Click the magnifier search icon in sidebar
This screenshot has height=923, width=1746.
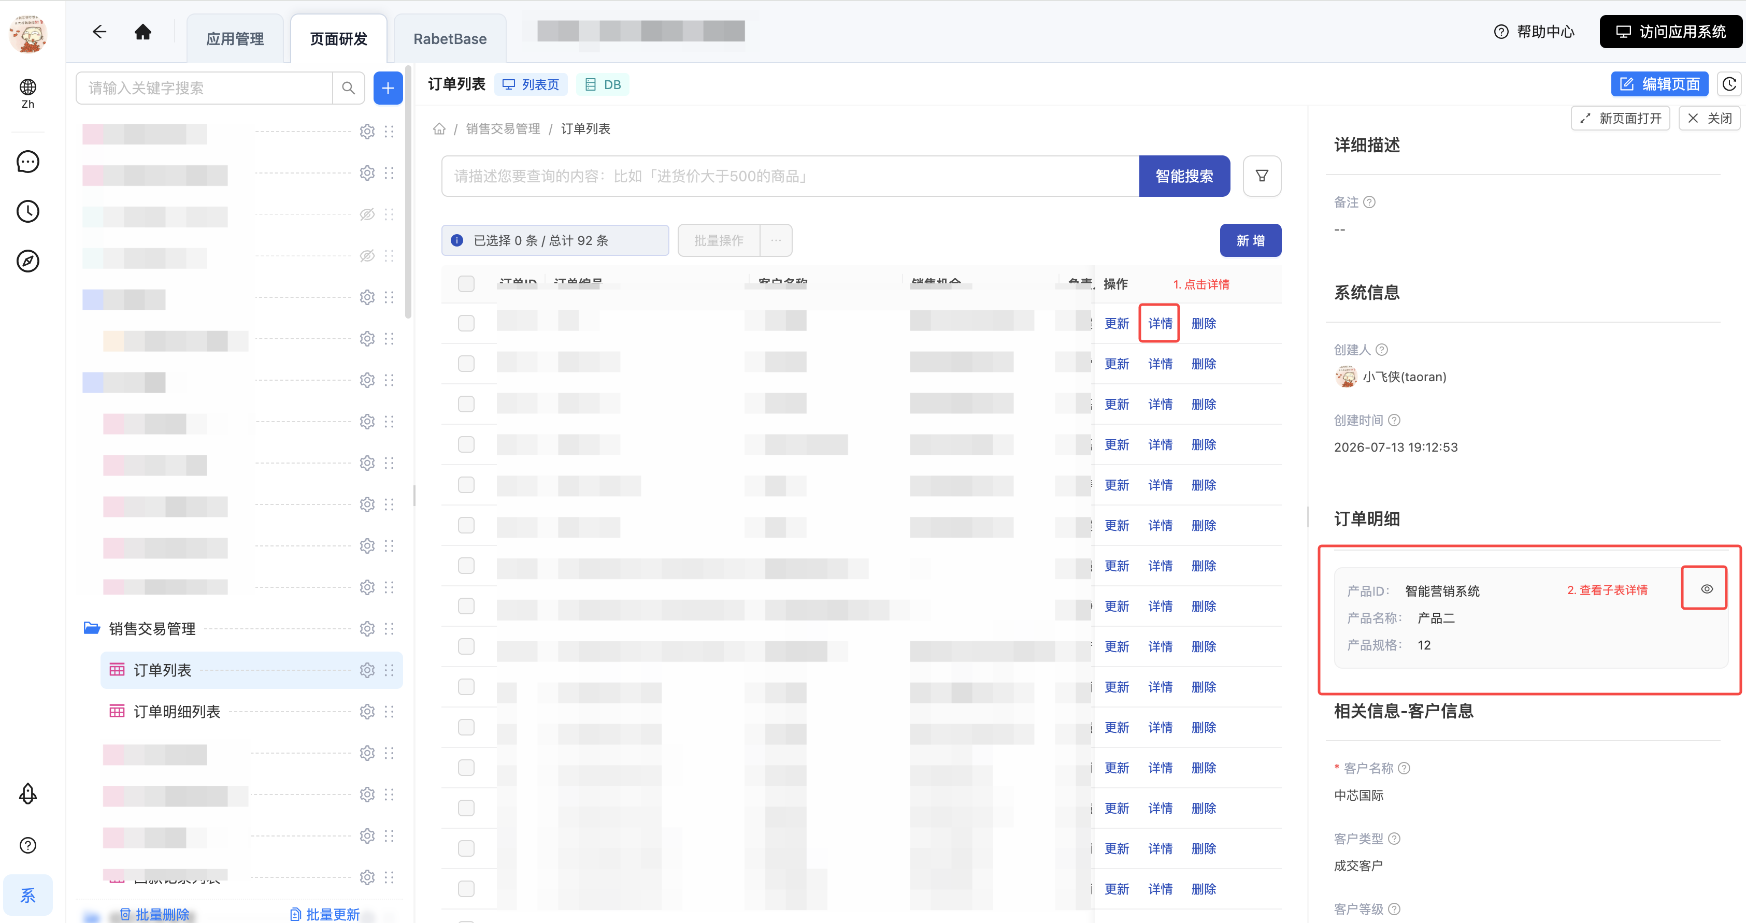point(348,88)
